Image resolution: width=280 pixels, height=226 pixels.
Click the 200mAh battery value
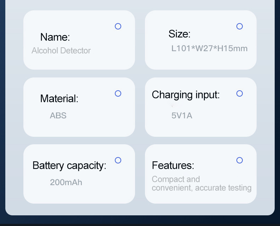[66, 183]
